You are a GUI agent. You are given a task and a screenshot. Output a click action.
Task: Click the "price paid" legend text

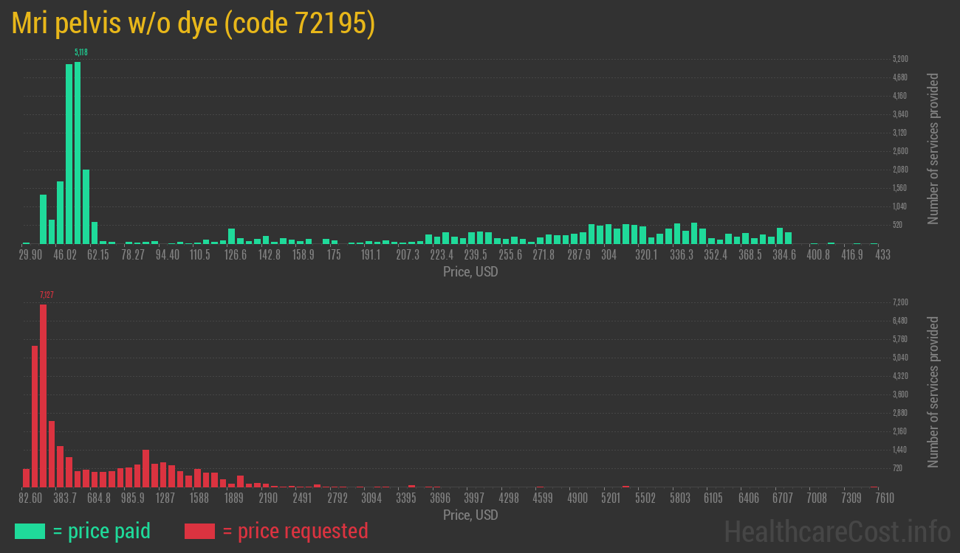[x=102, y=531]
